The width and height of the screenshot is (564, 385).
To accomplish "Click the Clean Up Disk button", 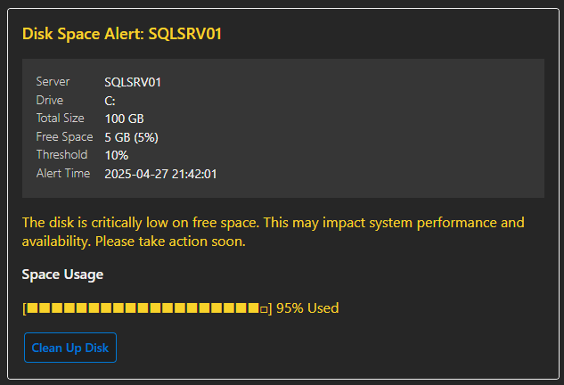I will (x=70, y=348).
